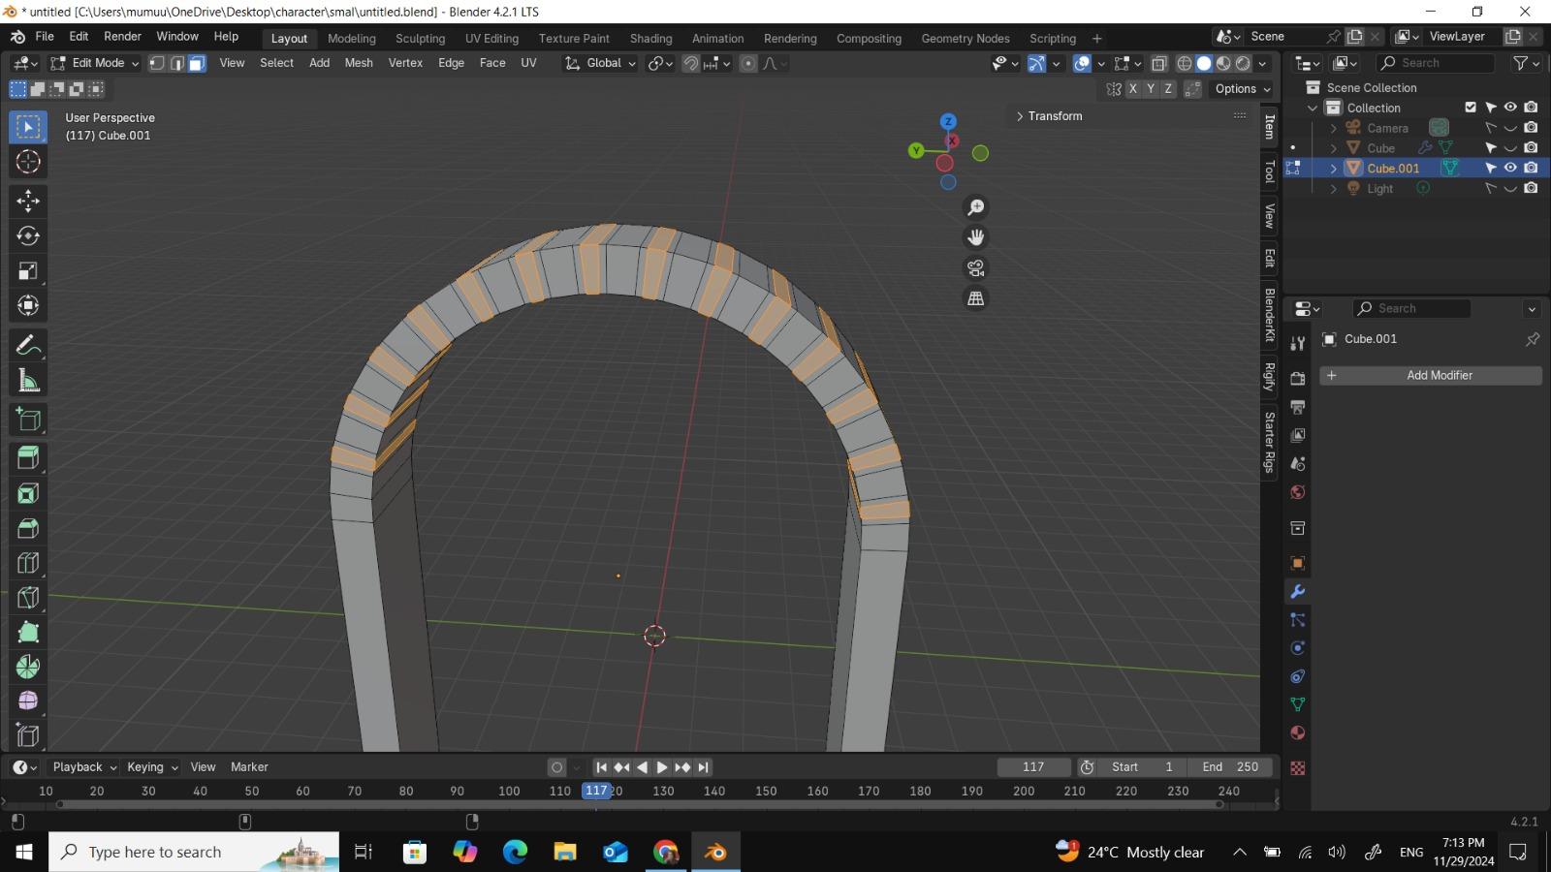Click the End frame field 250
The height and width of the screenshot is (872, 1551).
pos(1230,767)
